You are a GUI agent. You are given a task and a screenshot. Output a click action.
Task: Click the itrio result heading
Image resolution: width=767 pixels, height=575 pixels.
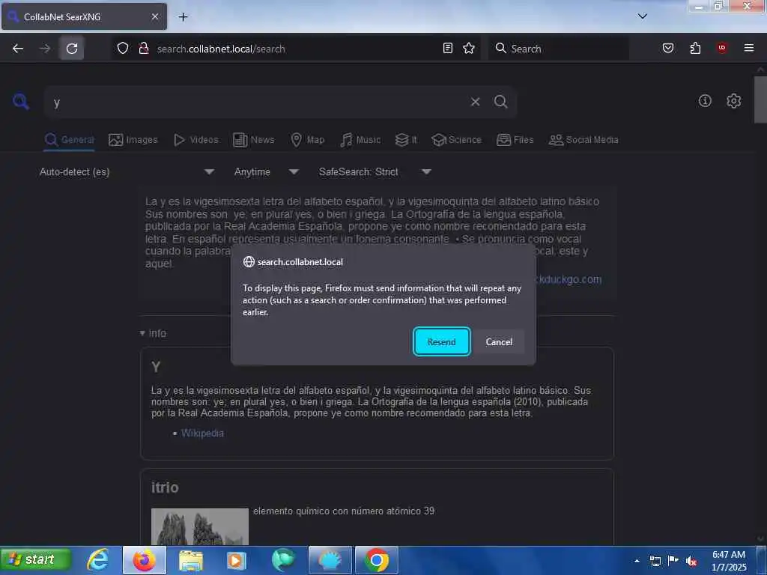(x=165, y=487)
